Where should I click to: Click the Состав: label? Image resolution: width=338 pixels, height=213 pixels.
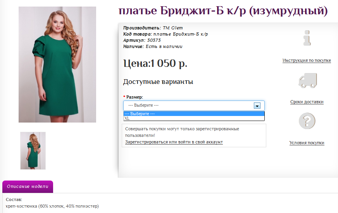(x=14, y=199)
